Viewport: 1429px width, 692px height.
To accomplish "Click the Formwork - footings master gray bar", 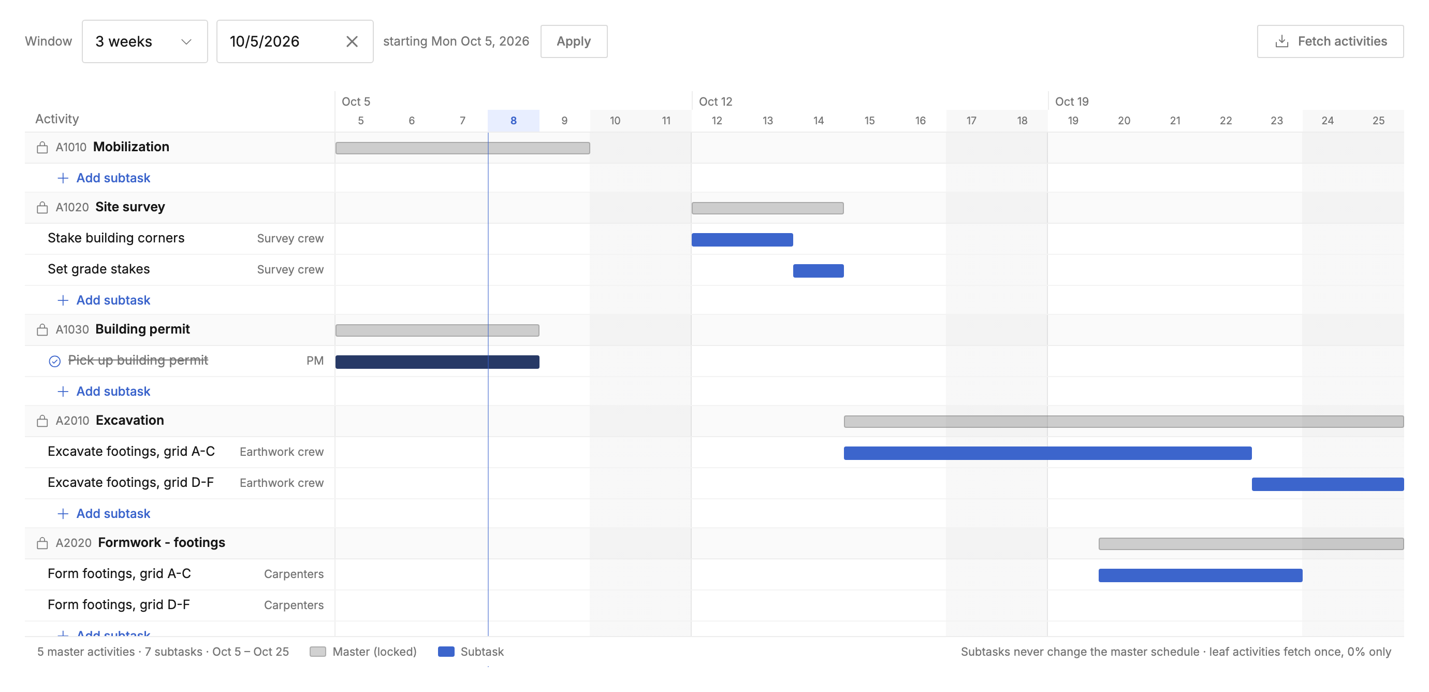I will click(x=1251, y=544).
